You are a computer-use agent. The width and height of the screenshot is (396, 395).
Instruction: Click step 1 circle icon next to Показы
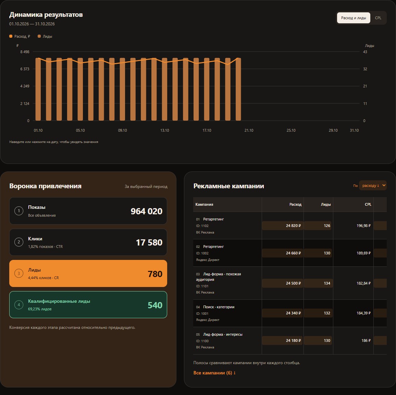pos(19,211)
